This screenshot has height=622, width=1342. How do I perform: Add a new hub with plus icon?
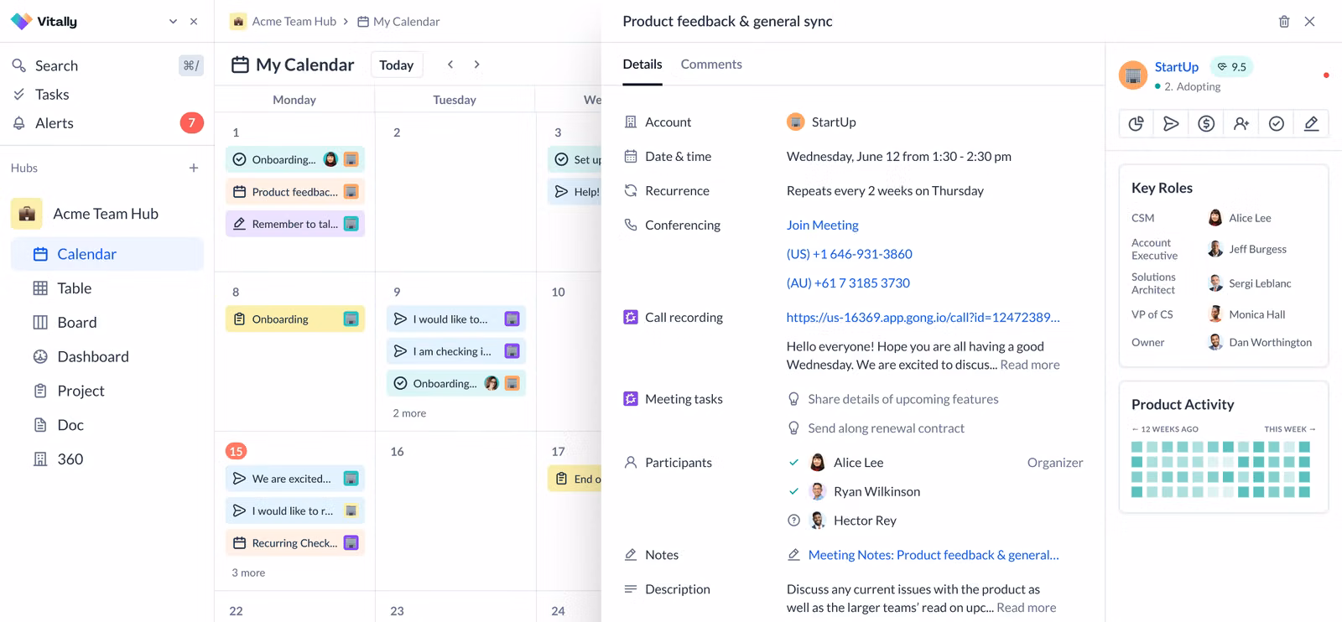194,168
